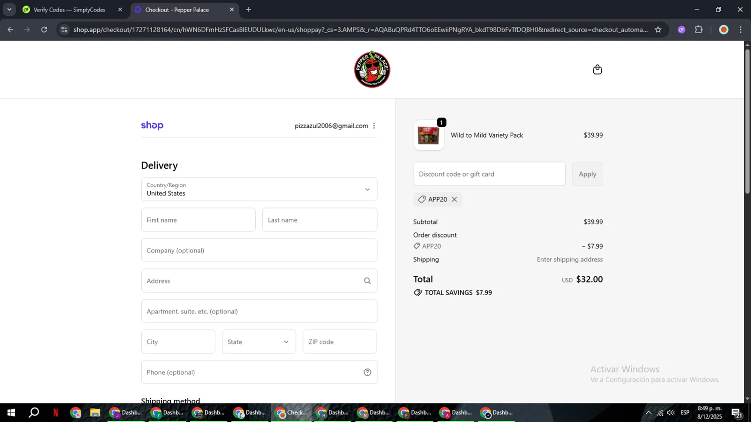751x422 pixels.
Task: Click the phone help question mark icon
Action: pos(367,372)
